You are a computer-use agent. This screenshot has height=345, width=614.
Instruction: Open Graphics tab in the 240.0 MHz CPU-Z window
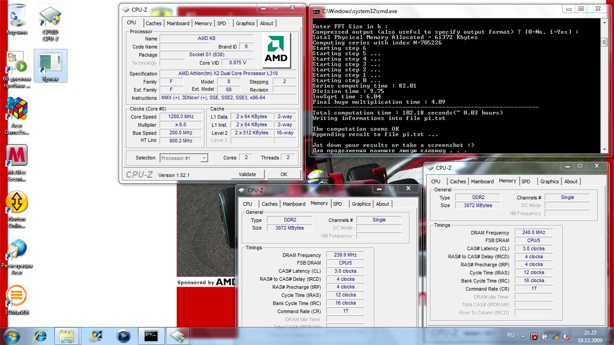[550, 181]
